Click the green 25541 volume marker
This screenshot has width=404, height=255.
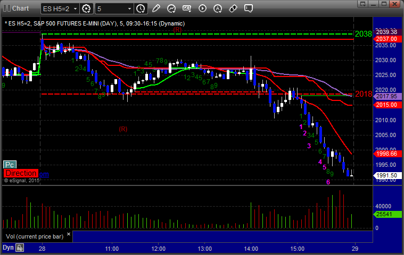tap(387, 214)
